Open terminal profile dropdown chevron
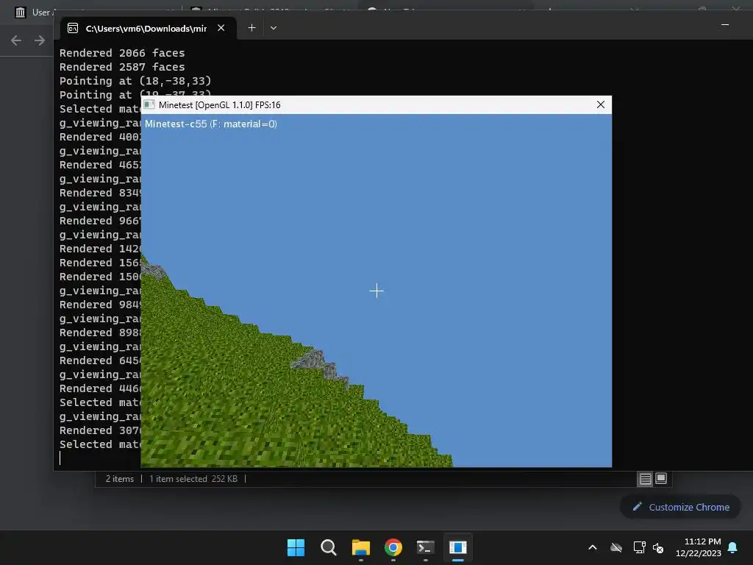Screen dimensions: 753x565 [274, 28]
